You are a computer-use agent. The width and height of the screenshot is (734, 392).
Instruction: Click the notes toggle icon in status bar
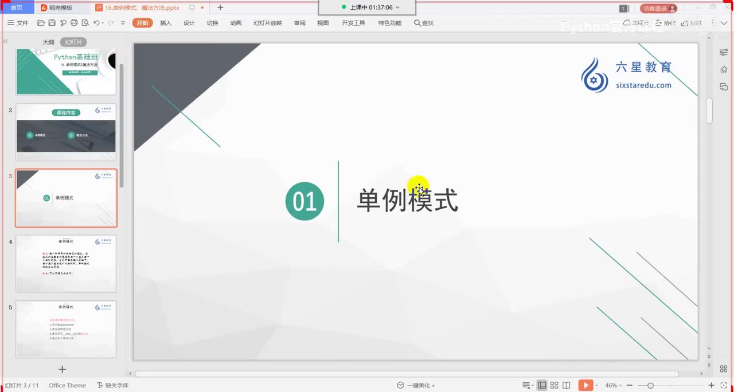pos(527,385)
